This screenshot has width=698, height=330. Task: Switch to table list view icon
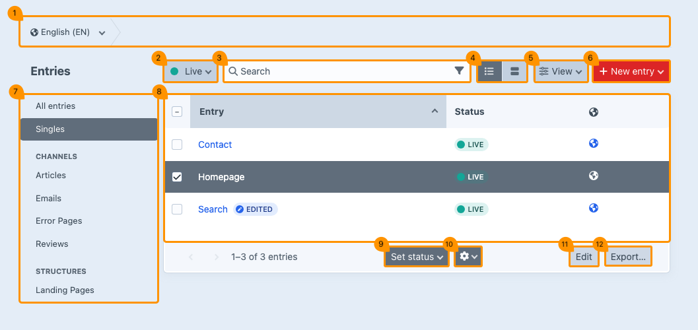coord(489,71)
